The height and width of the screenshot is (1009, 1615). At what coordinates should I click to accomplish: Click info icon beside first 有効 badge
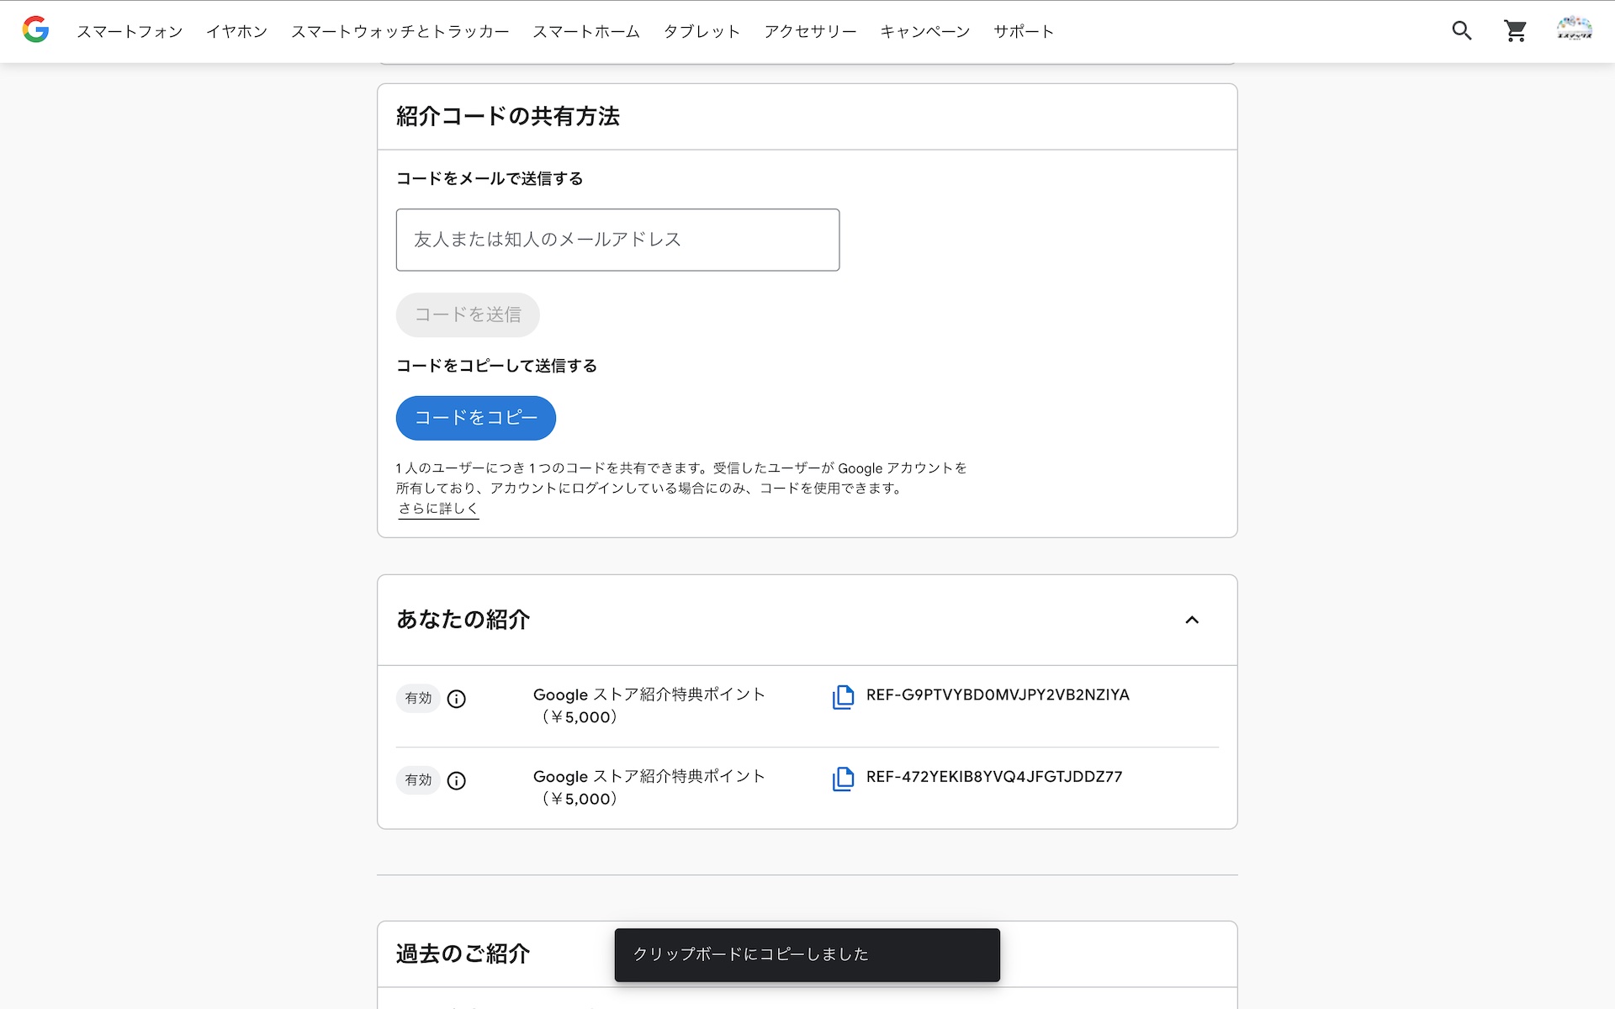456,699
